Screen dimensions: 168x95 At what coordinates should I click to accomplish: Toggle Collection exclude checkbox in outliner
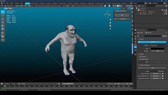tap(162, 10)
